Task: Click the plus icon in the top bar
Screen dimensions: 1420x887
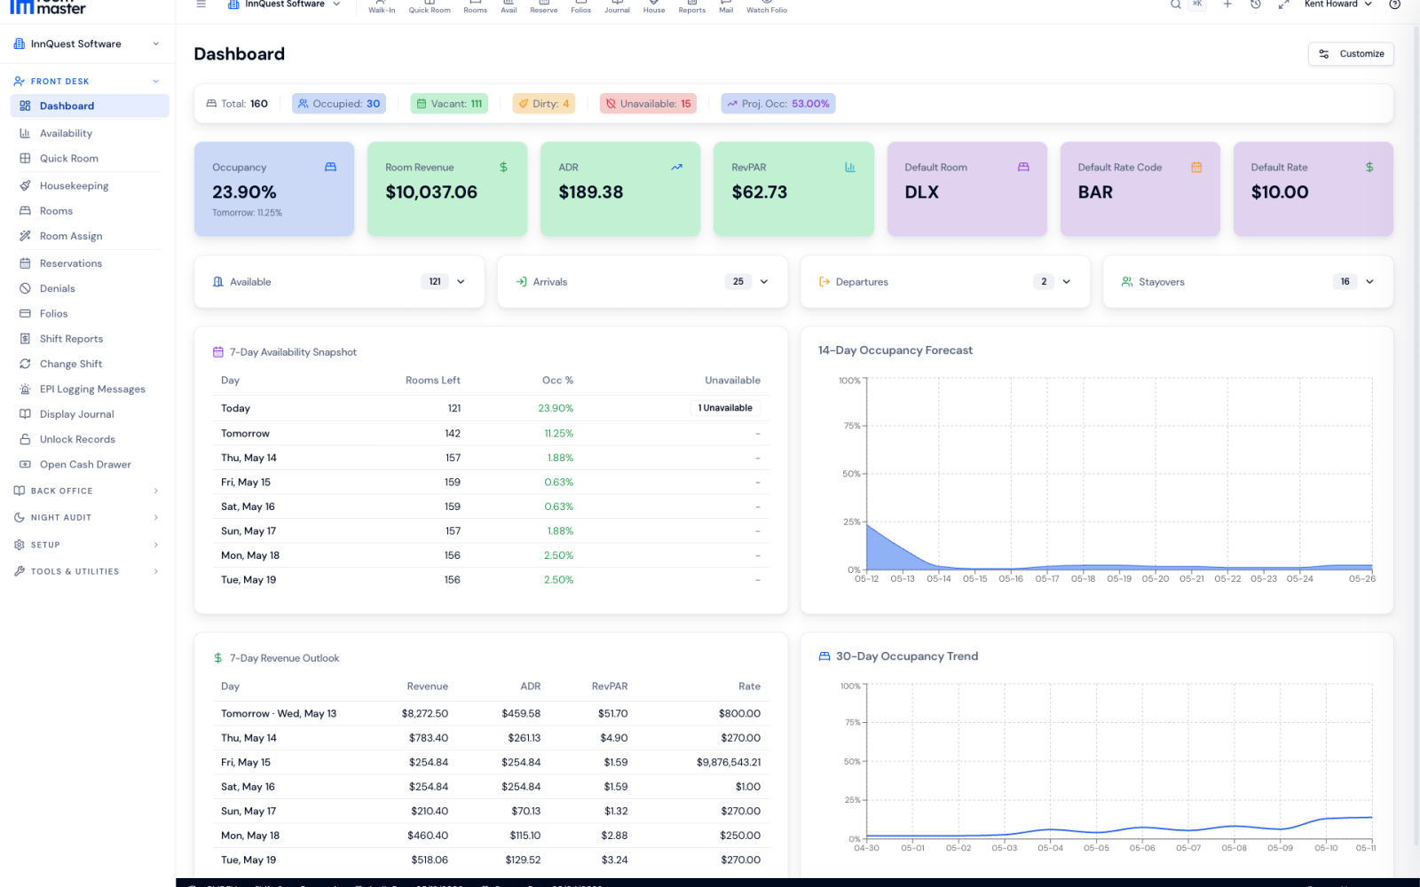Action: tap(1227, 4)
